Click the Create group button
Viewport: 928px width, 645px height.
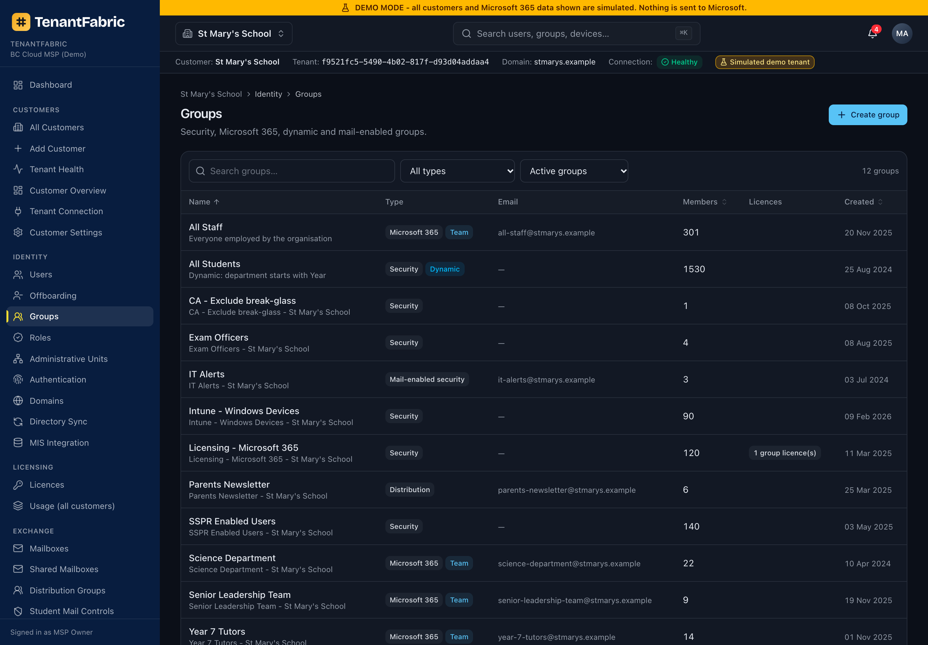pyautogui.click(x=867, y=115)
